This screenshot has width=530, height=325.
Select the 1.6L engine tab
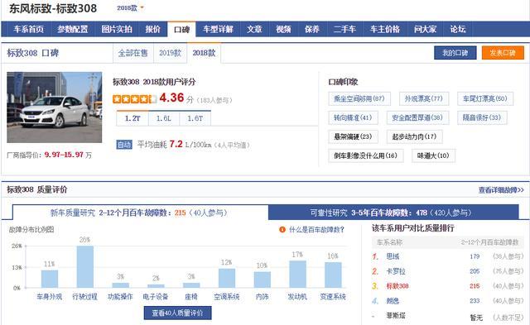tap(164, 118)
